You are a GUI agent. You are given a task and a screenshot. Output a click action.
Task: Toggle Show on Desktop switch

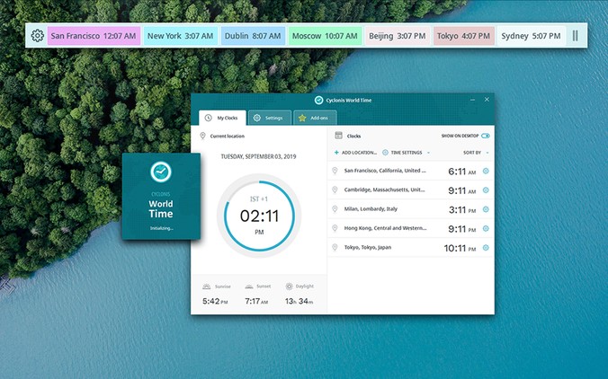(486, 136)
